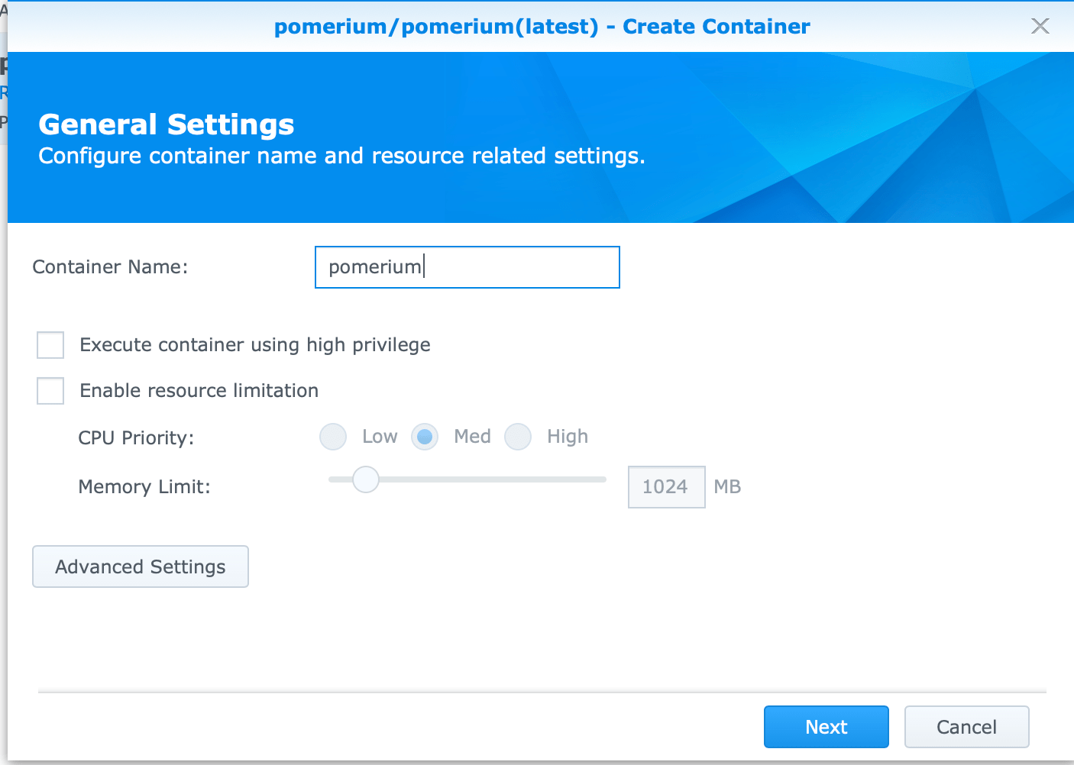The width and height of the screenshot is (1074, 765).
Task: Click the General Settings heading
Action: coord(167,124)
